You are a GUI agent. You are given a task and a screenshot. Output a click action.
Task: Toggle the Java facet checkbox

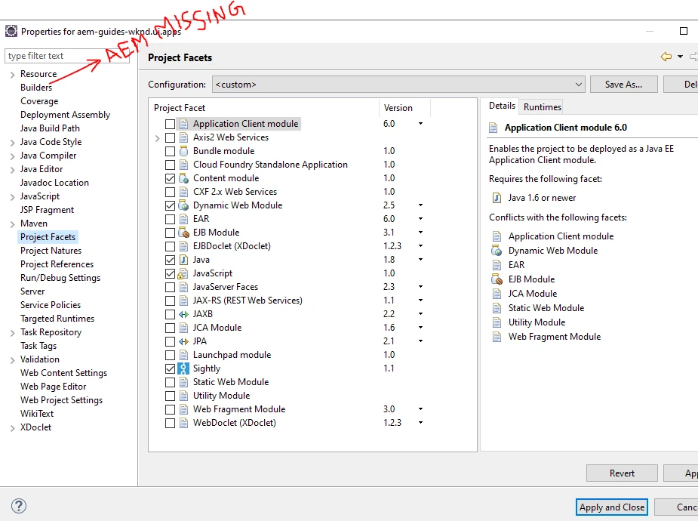click(170, 260)
